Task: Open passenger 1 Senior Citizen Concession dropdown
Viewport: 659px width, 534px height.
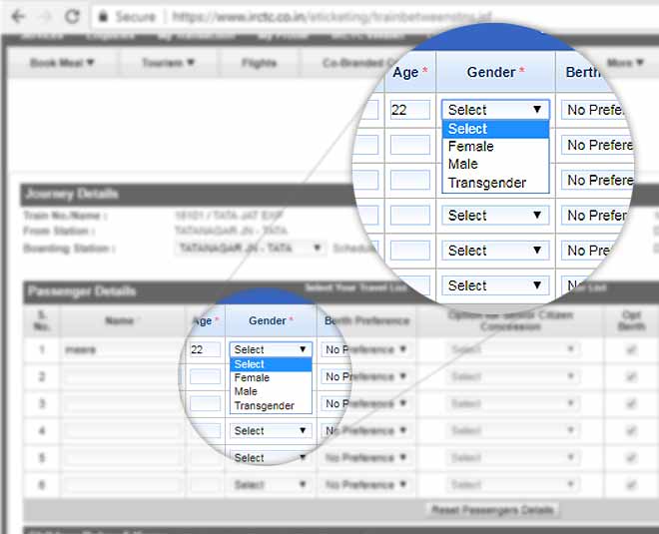Action: click(x=512, y=349)
